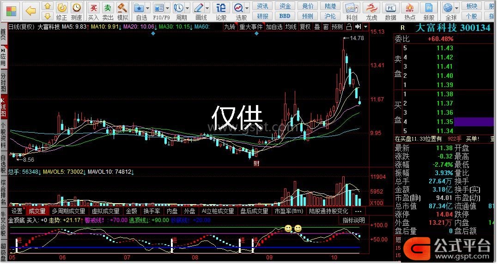Toggle 重大事件 major events display
This screenshot has height=264, width=498.
point(251,27)
